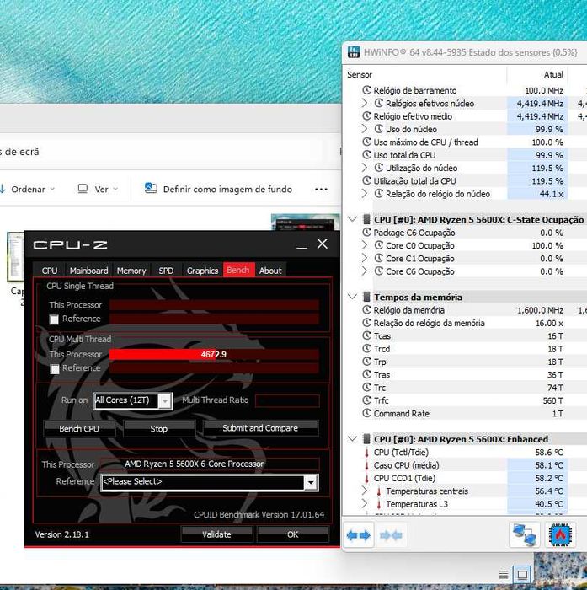The width and height of the screenshot is (587, 590).
Task: Close the CPU-Z window
Action: pyautogui.click(x=323, y=244)
